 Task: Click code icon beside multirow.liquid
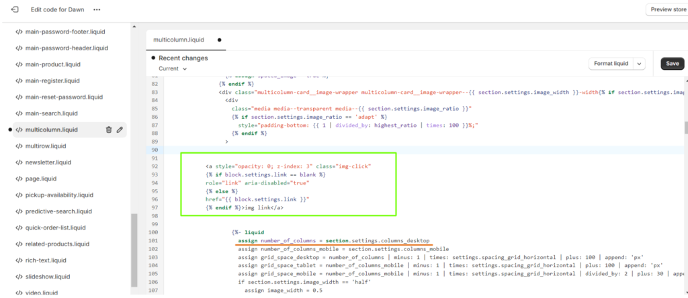(19, 146)
